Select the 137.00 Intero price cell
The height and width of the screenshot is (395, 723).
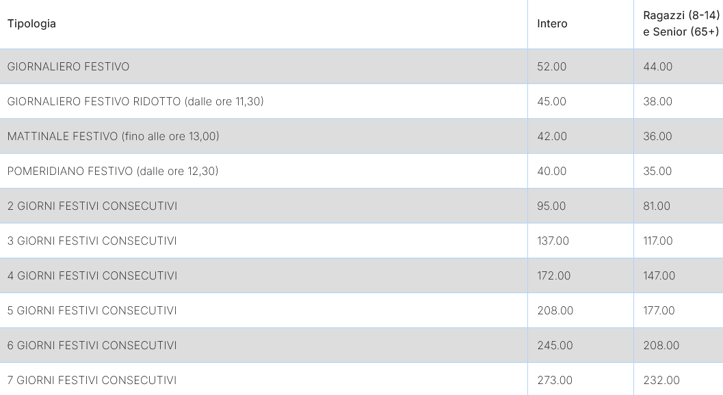(x=553, y=241)
